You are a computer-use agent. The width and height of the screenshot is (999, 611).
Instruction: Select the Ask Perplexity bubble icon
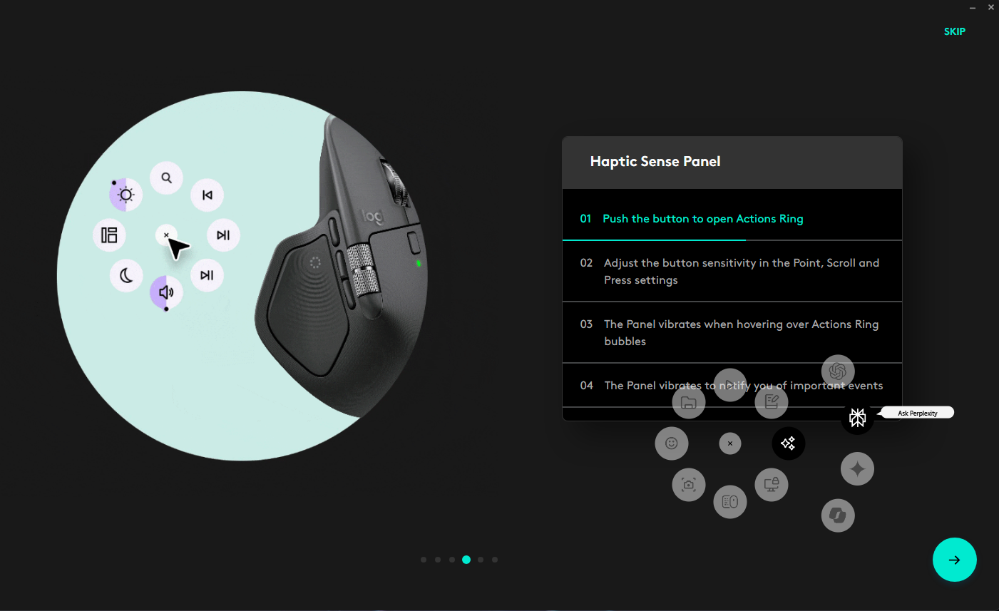point(857,418)
